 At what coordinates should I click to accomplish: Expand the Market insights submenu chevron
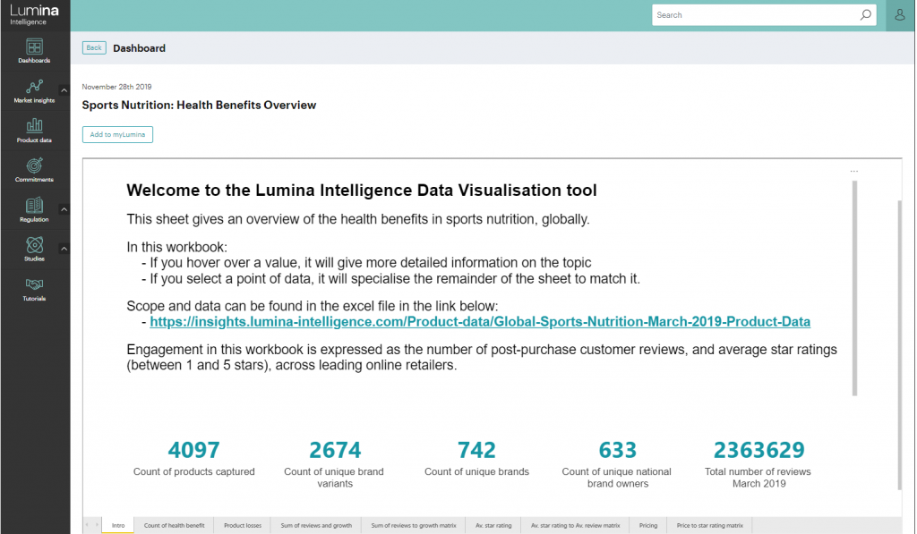click(x=64, y=89)
